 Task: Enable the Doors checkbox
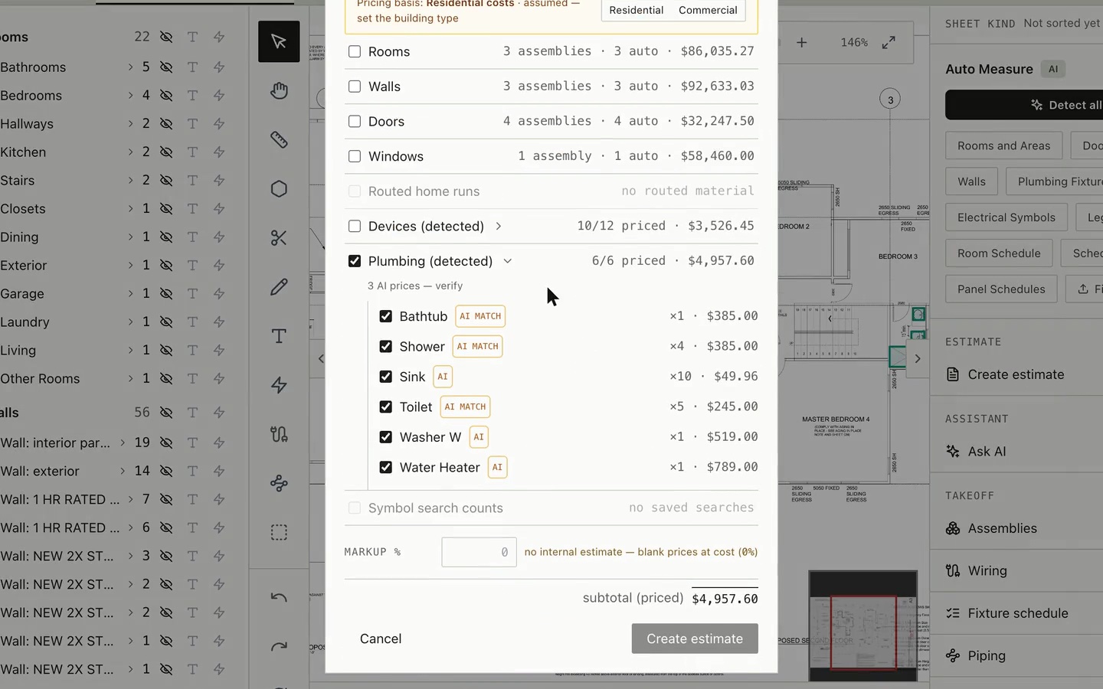click(355, 121)
